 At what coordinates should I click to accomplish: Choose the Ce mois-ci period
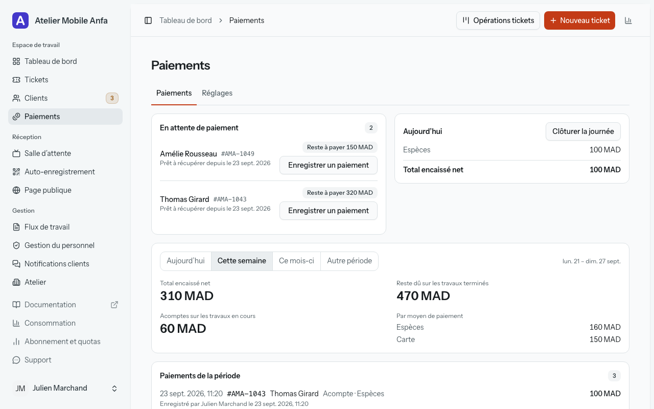click(x=296, y=261)
